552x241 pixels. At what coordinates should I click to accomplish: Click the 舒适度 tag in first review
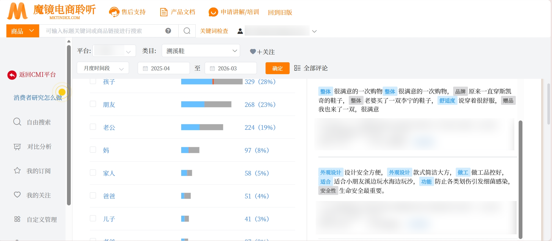point(447,101)
